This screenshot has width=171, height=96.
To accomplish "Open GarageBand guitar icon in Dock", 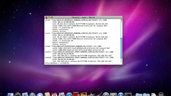I will click(99, 94).
